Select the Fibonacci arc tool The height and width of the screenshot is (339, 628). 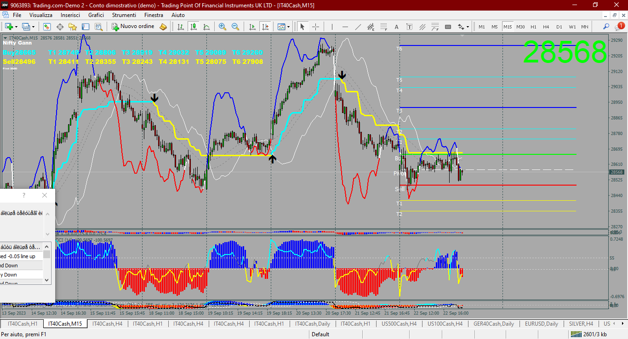point(435,27)
